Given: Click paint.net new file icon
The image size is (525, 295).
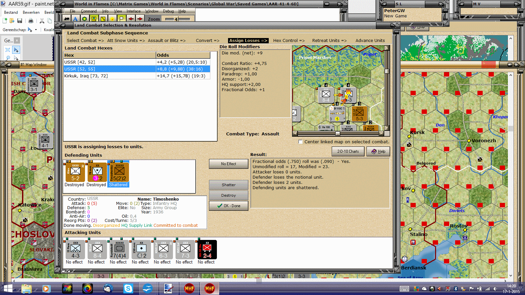Looking at the screenshot, I should (x=5, y=21).
